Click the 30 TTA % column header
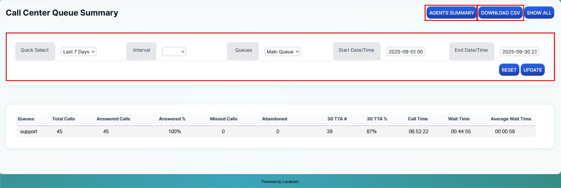The height and width of the screenshot is (188, 561). point(377,119)
